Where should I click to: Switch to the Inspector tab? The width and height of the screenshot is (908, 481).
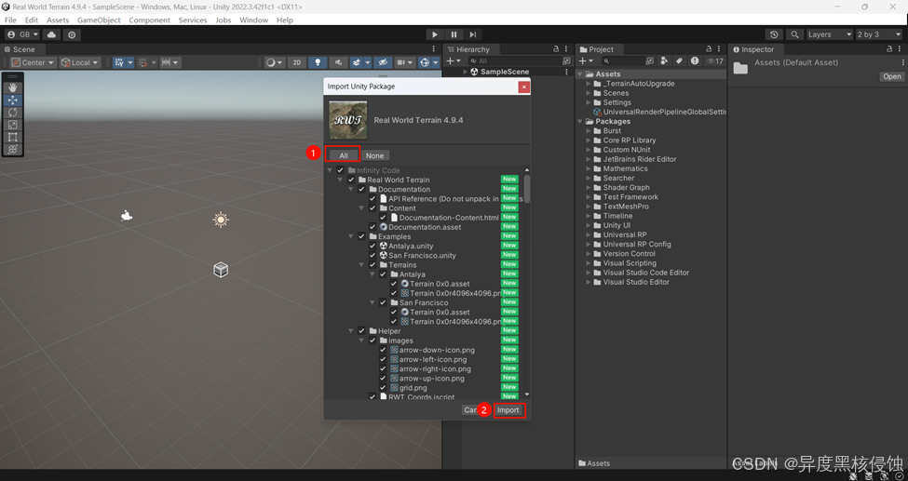pos(755,49)
